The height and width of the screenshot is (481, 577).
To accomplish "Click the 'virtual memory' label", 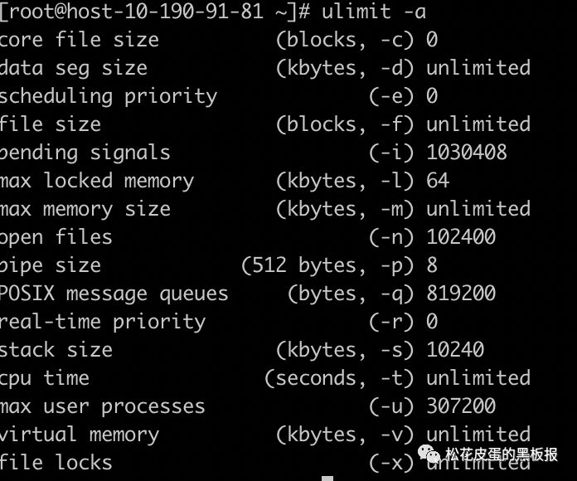I will pyautogui.click(x=79, y=435).
